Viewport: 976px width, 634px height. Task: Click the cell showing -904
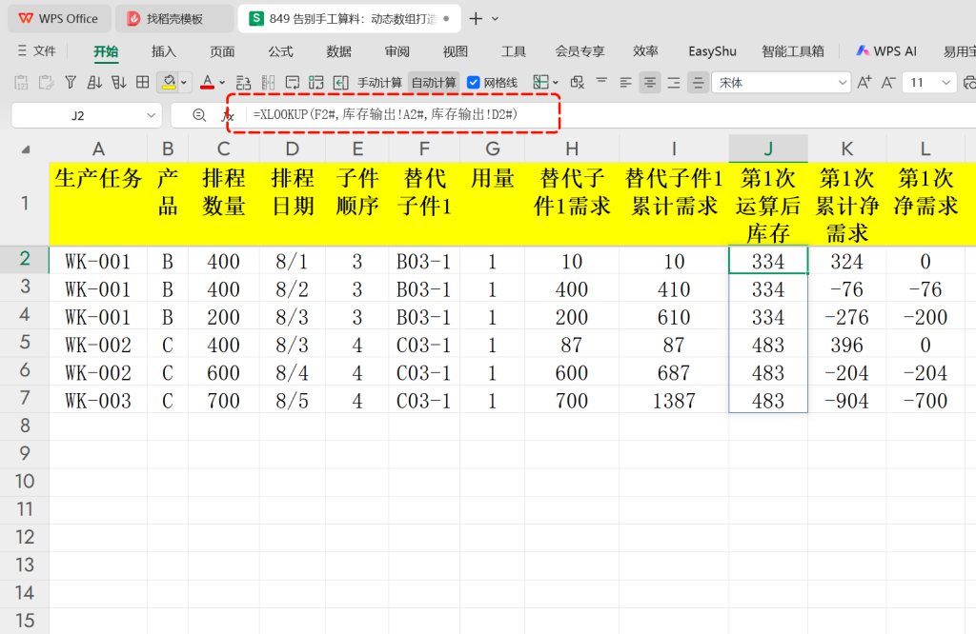click(846, 400)
